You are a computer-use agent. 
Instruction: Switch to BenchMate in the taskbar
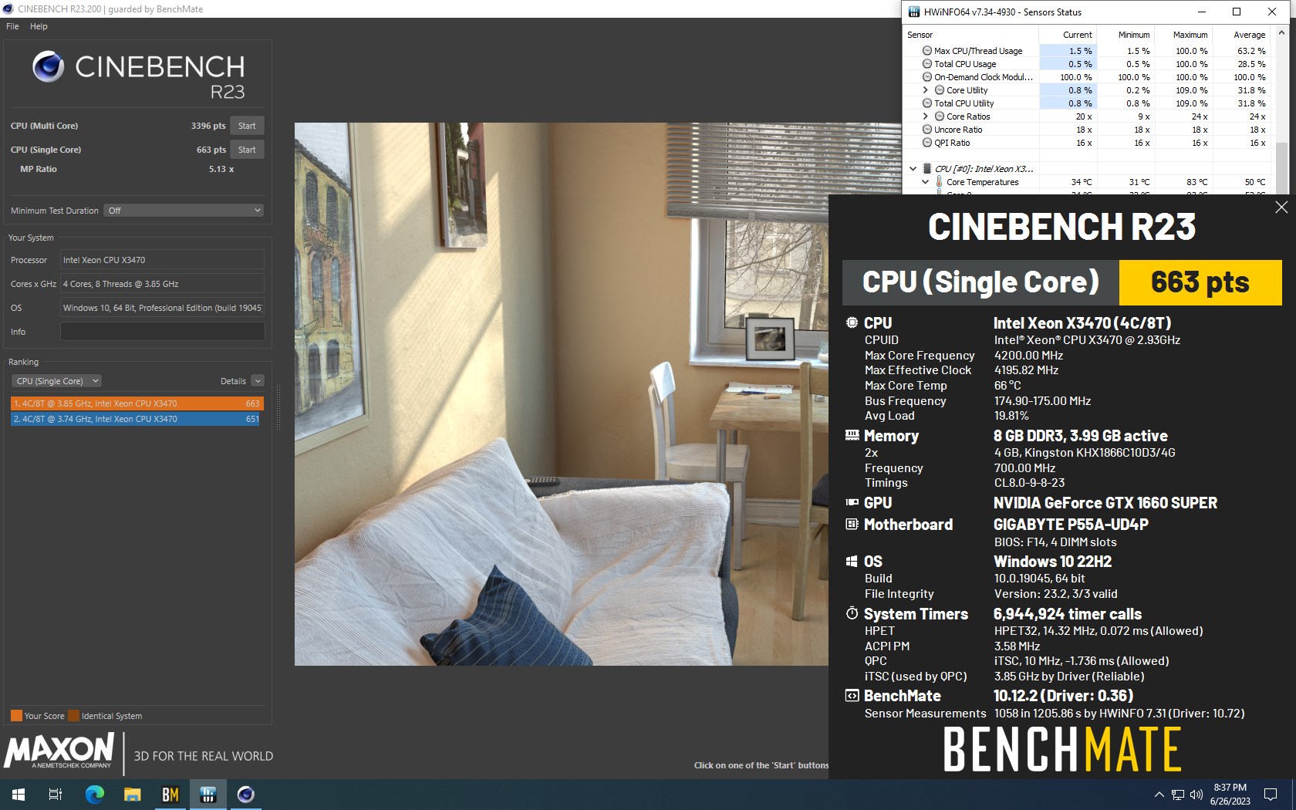[x=170, y=795]
